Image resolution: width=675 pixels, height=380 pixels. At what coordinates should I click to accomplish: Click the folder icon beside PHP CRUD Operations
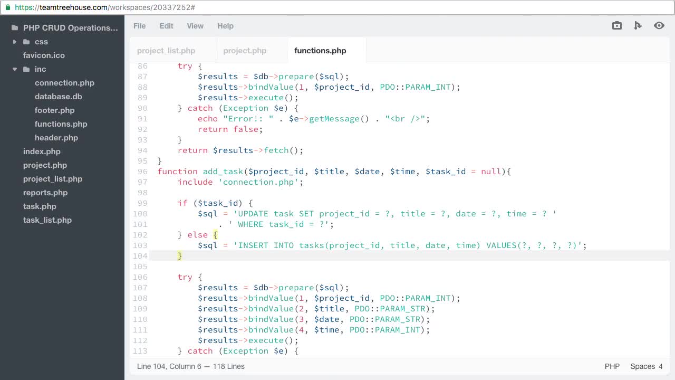point(15,28)
